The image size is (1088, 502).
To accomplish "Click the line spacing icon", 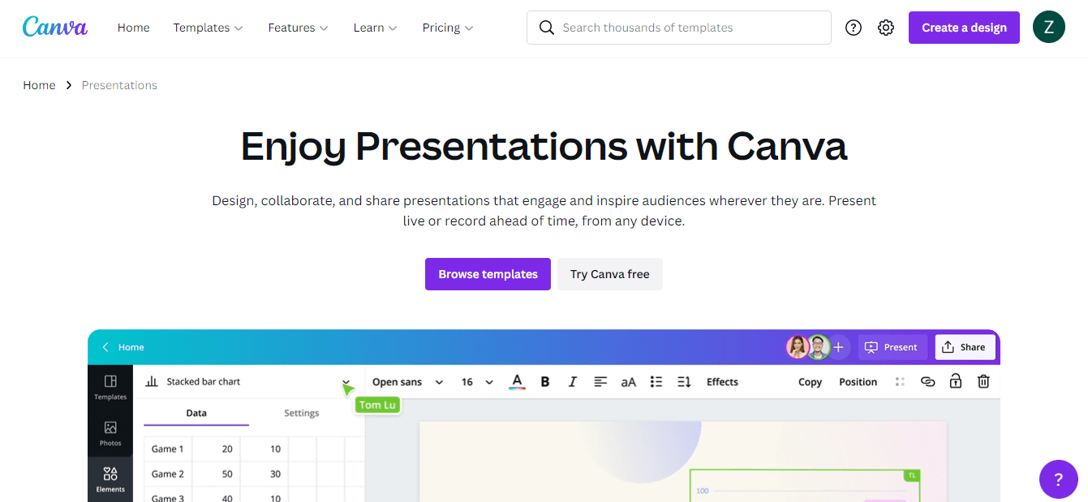I will click(x=684, y=382).
